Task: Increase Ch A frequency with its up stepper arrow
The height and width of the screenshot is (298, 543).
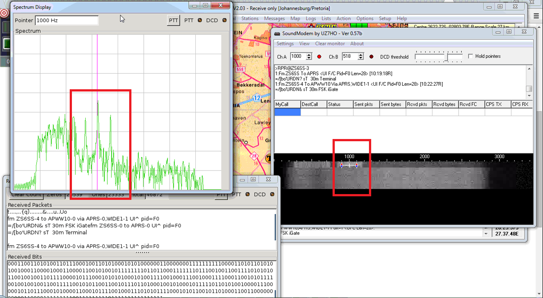Action: tap(309, 54)
